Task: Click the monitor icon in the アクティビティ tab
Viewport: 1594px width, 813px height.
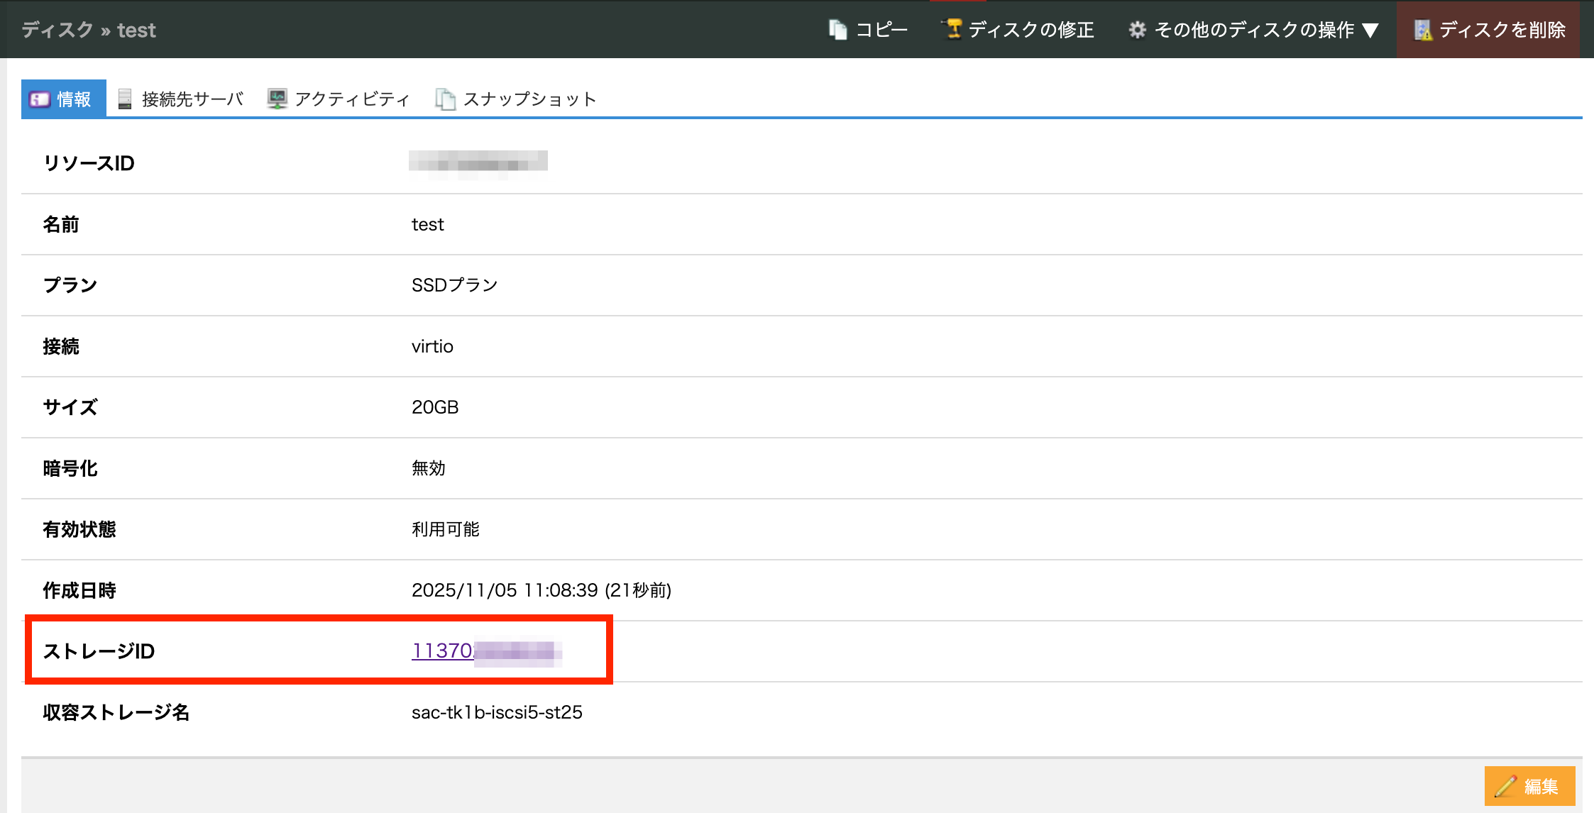Action: [277, 99]
